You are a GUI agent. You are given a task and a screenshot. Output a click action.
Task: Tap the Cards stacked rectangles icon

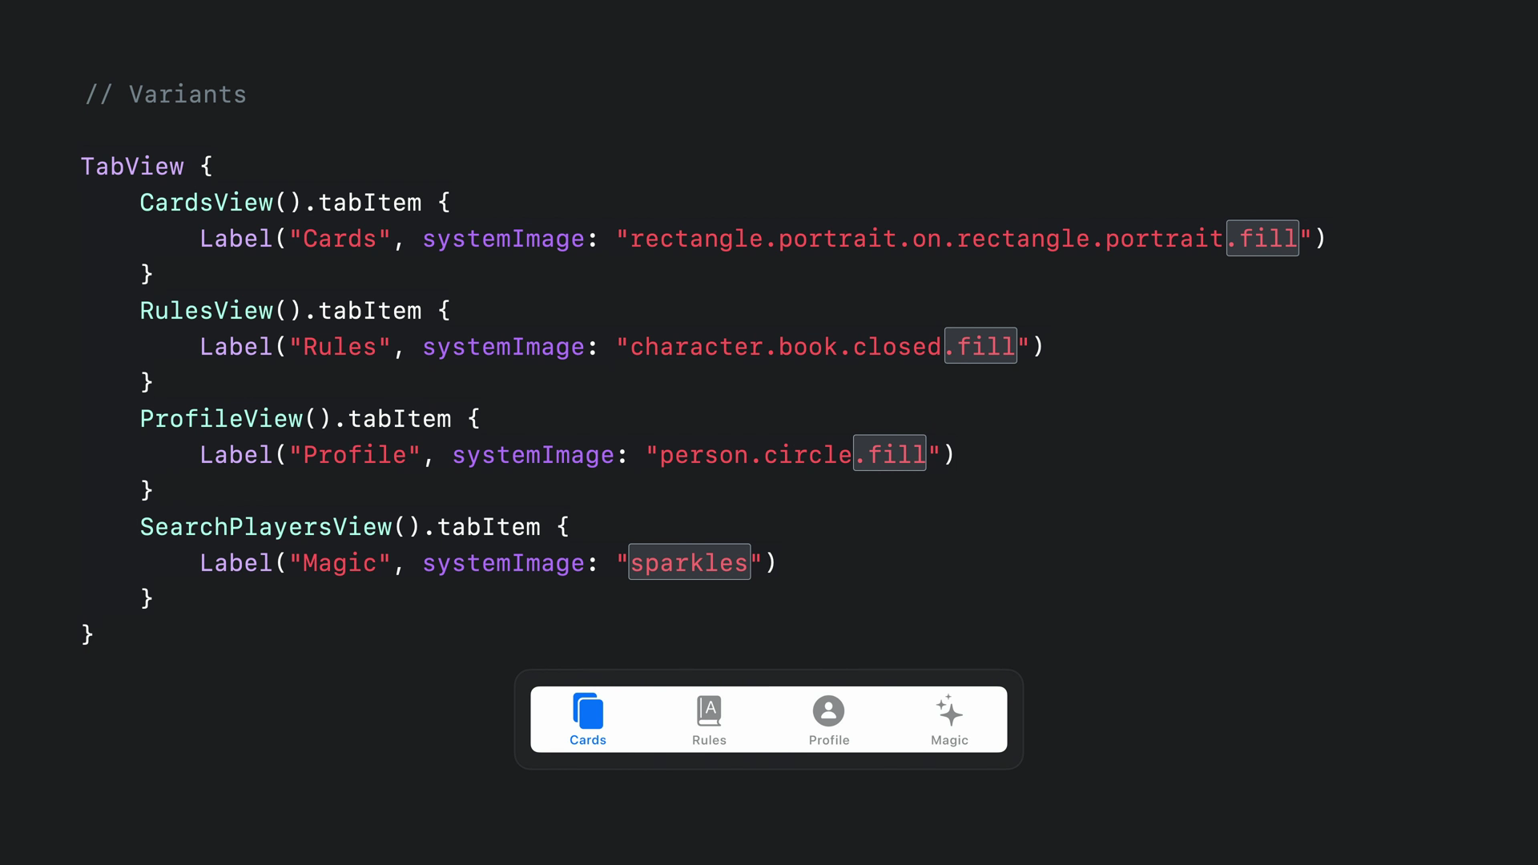coord(588,711)
